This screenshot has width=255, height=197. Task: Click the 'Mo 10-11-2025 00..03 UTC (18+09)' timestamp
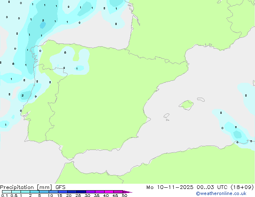pos(200,187)
